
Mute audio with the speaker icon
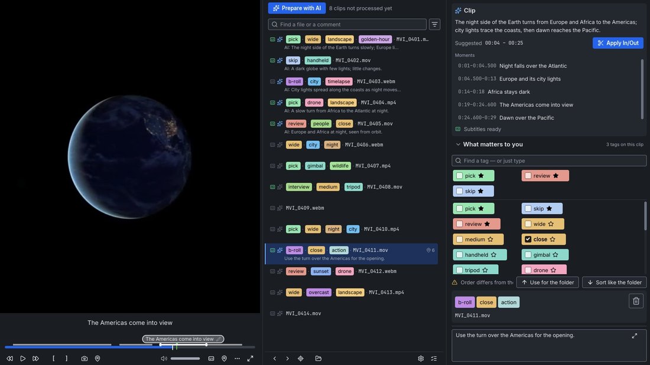[164, 359]
